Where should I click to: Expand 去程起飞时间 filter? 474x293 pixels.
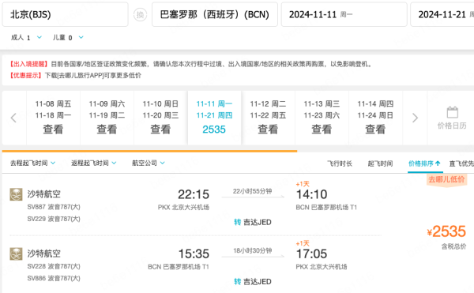[32, 163]
